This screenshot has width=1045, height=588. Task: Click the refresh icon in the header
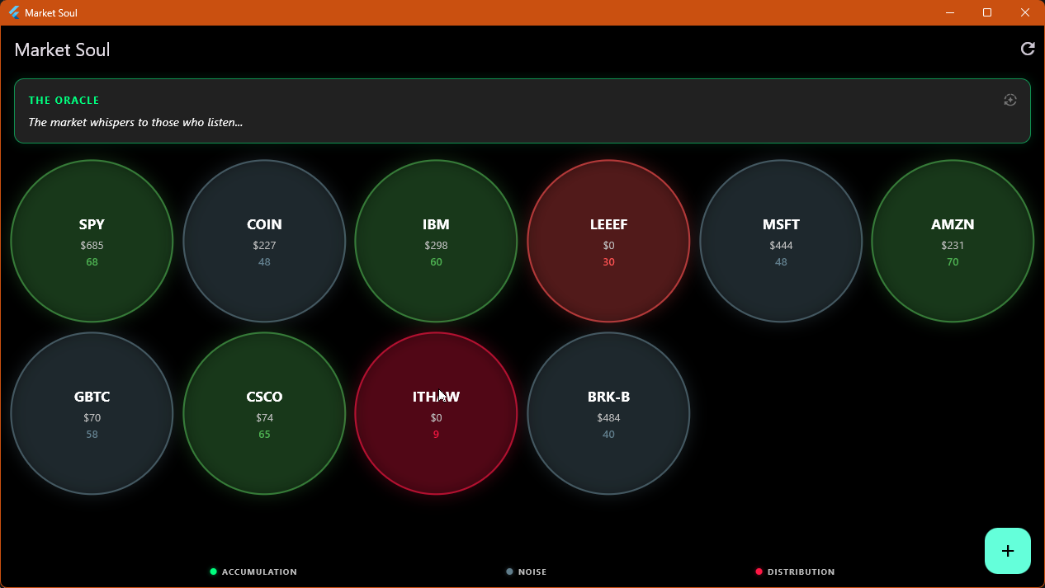(1028, 49)
